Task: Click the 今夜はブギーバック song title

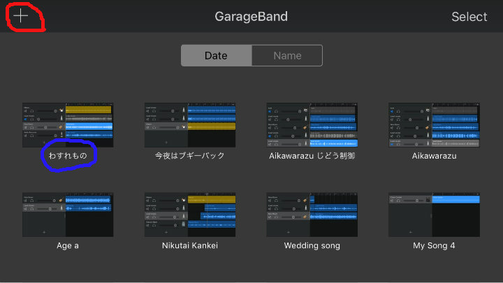Action: [x=190, y=156]
